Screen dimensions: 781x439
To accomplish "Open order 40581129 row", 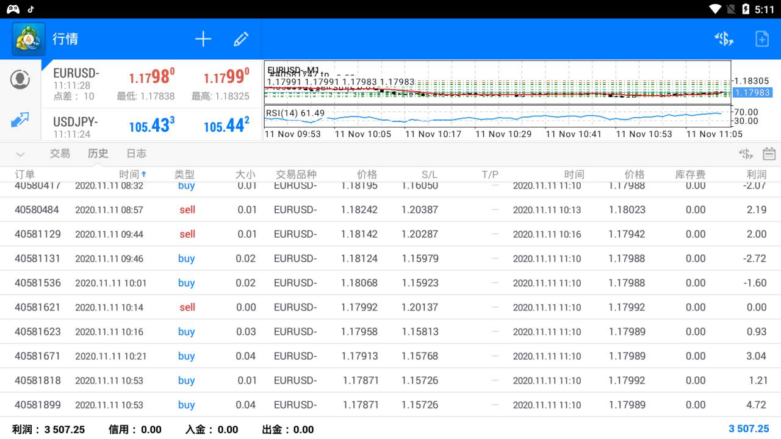I will click(390, 234).
